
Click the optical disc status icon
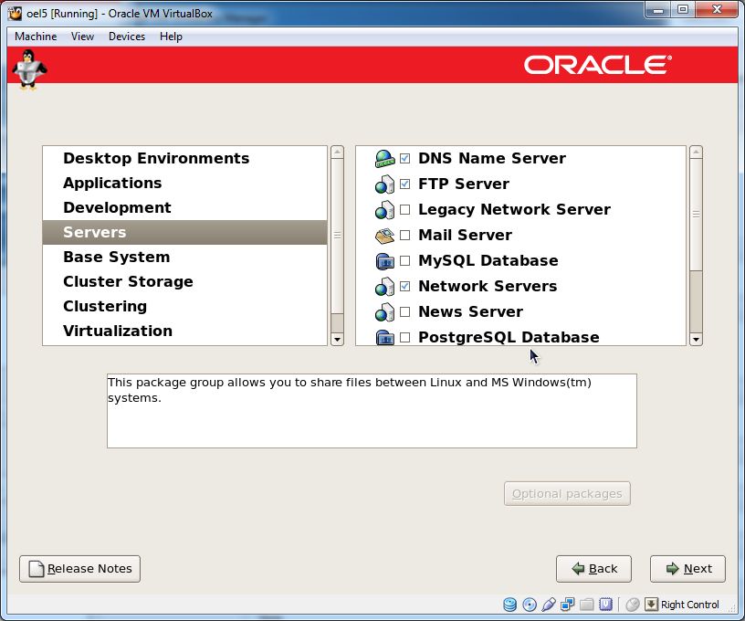click(x=530, y=605)
